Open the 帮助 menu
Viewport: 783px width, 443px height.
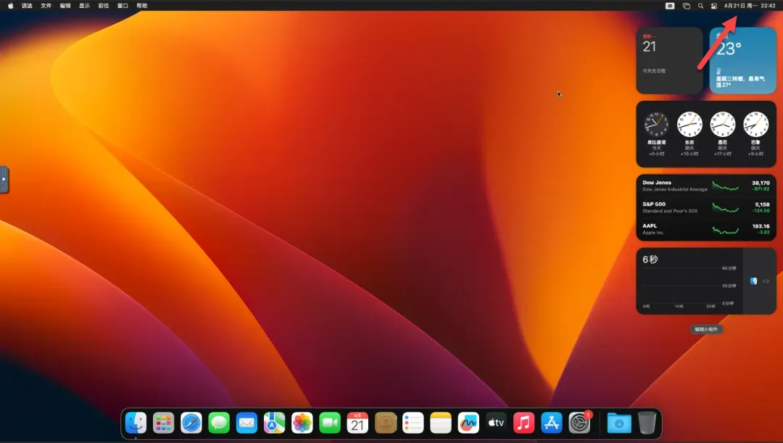[142, 6]
